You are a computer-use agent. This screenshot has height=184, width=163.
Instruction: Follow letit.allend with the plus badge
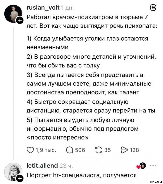coord(19,179)
